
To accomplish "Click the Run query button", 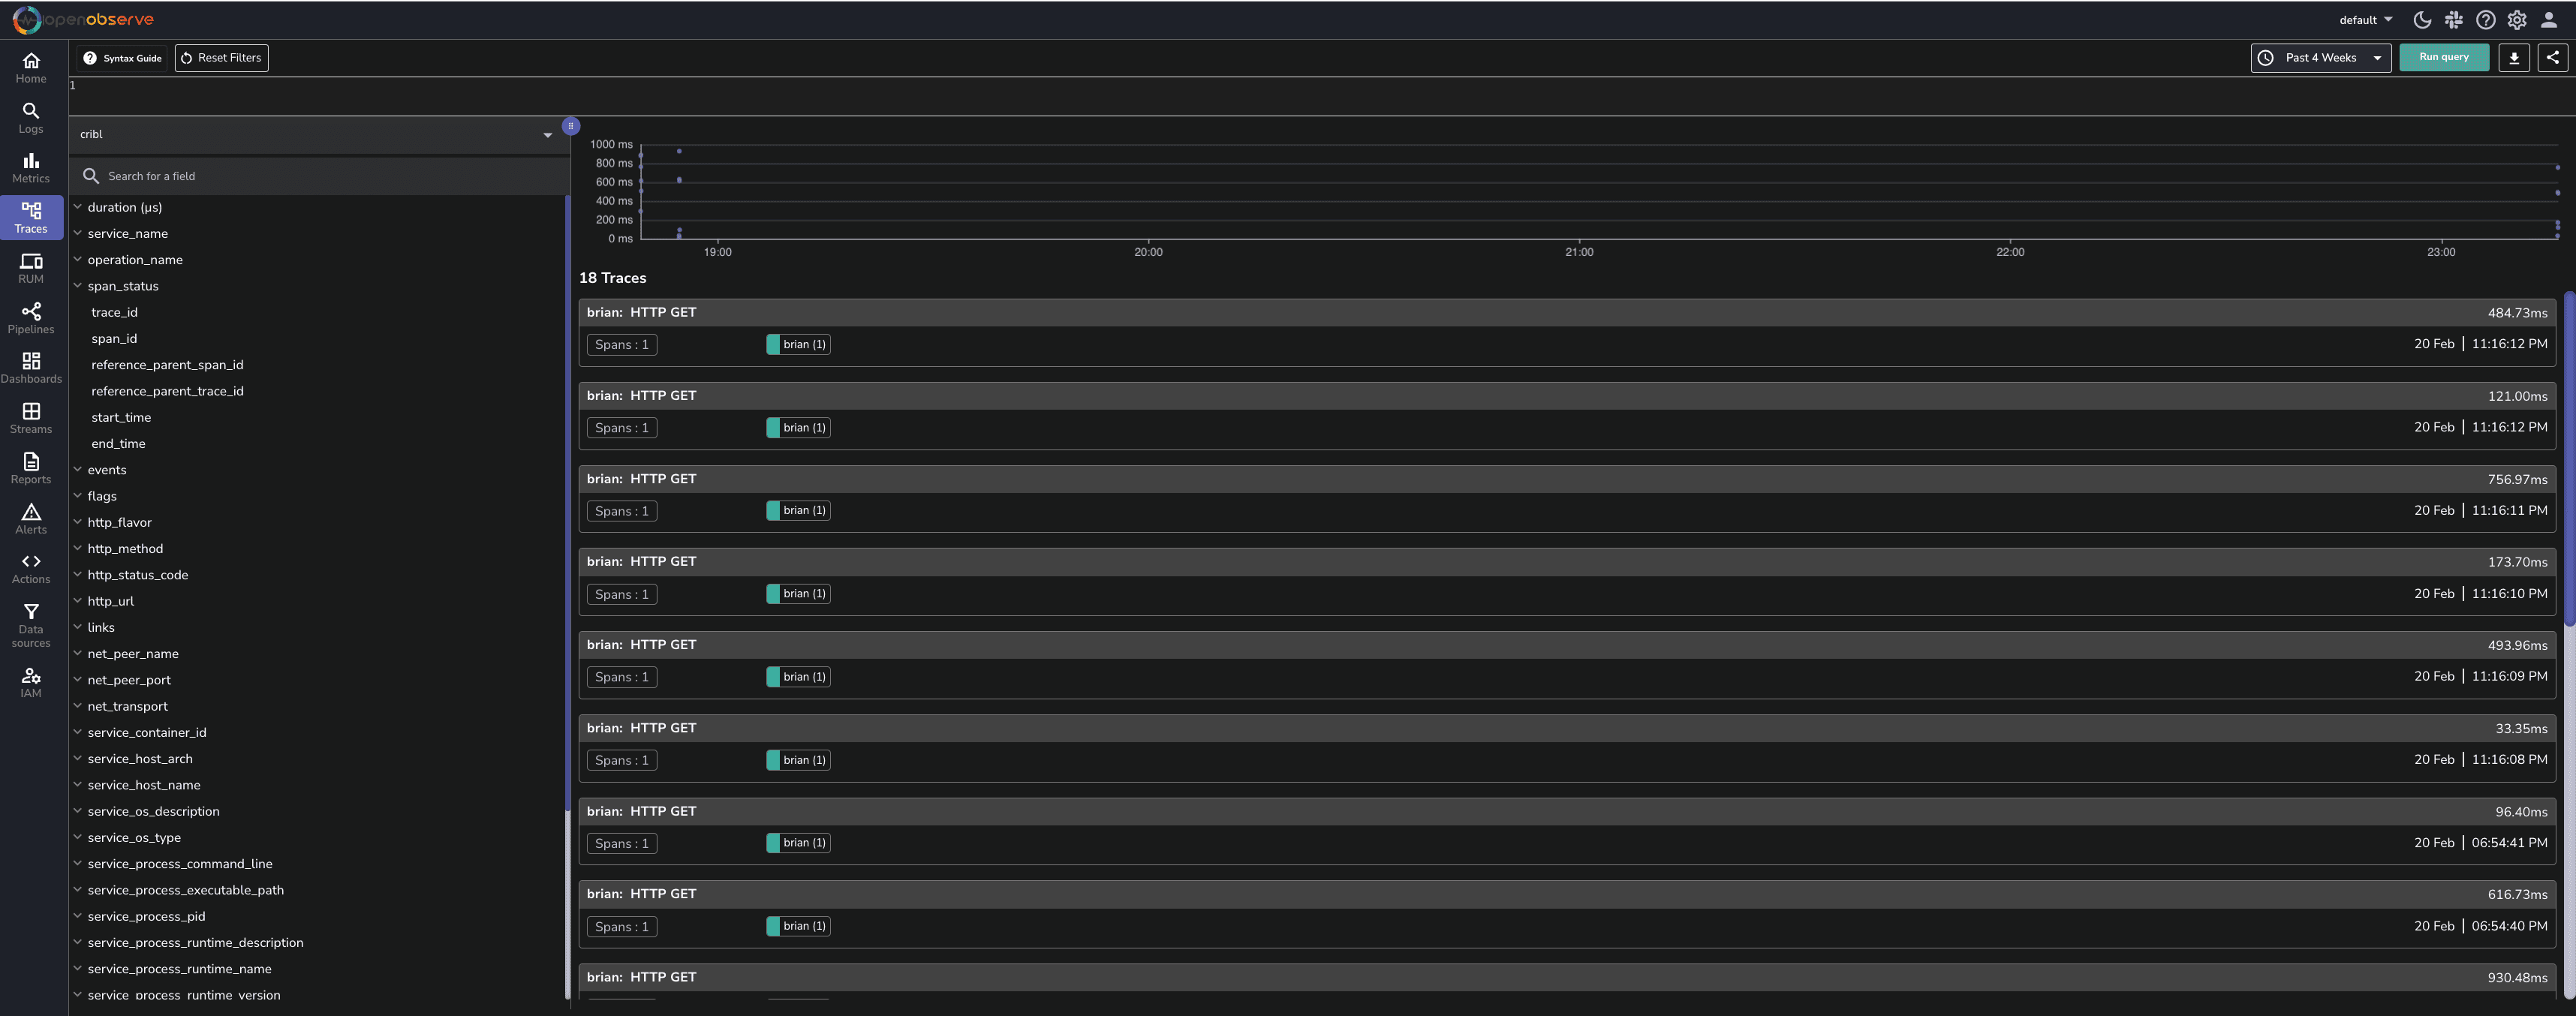I will pos(2443,58).
